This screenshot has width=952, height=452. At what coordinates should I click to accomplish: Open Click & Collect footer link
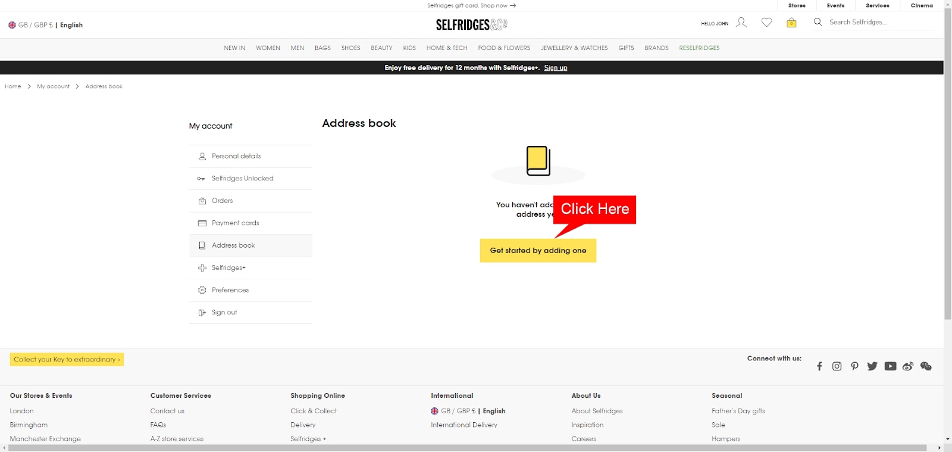314,411
